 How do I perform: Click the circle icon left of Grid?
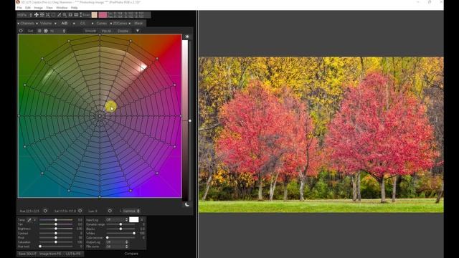point(21,31)
